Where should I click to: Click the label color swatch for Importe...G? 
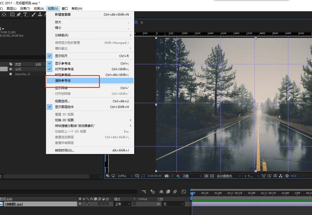click(x=11, y=74)
